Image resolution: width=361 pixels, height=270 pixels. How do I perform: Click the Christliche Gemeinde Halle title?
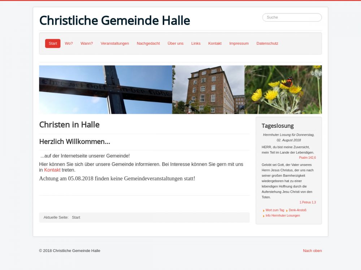pos(115,21)
